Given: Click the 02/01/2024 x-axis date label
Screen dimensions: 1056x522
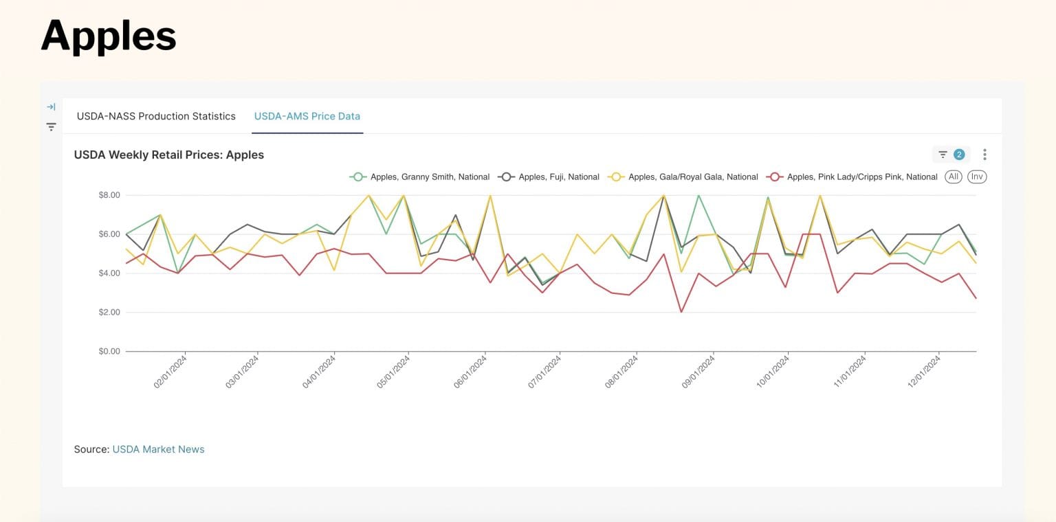Looking at the screenshot, I should 170,372.
